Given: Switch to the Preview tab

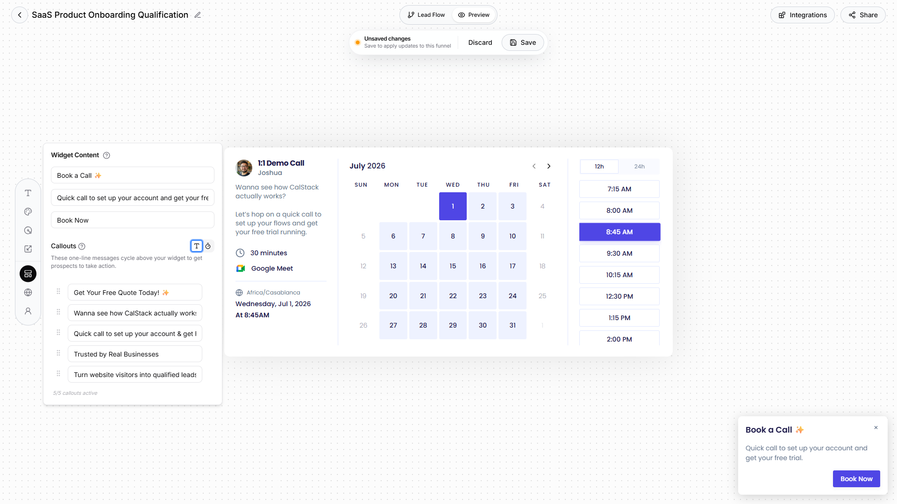Looking at the screenshot, I should pos(474,15).
